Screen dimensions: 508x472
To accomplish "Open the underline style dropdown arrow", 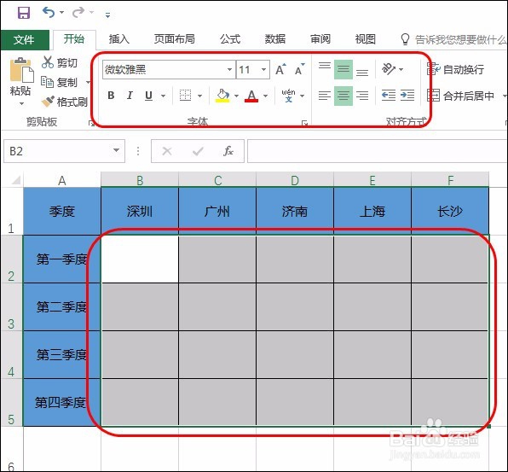I will pos(163,96).
